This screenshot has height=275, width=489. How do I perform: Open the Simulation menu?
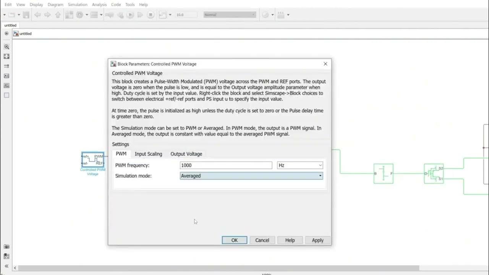point(78,5)
